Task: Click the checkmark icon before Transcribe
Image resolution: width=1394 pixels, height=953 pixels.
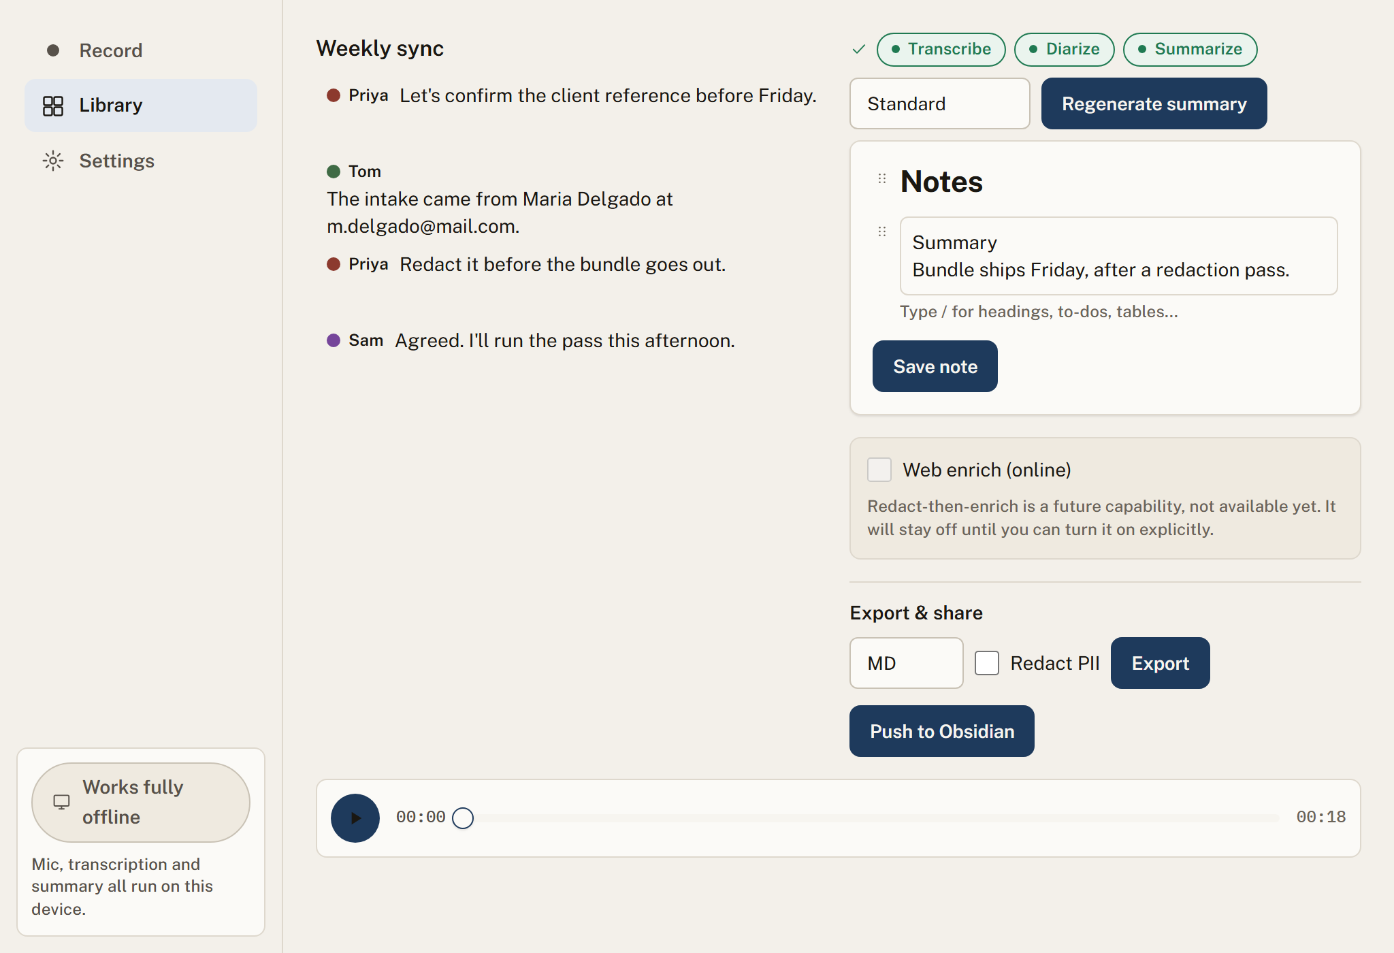Action: pyautogui.click(x=859, y=49)
